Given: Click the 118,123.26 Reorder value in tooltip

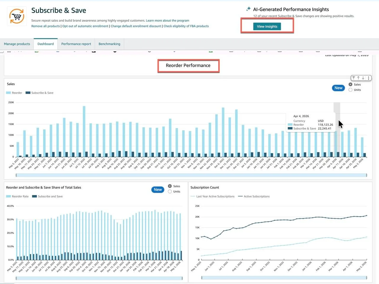Looking at the screenshot, I should [325, 125].
